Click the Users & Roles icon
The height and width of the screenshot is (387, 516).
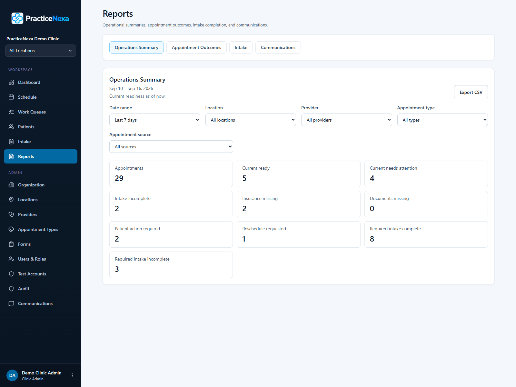pyautogui.click(x=11, y=259)
